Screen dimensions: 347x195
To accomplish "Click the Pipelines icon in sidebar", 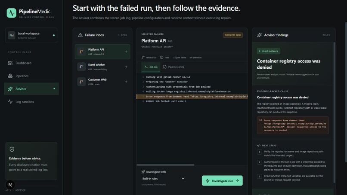I will pos(10,76).
